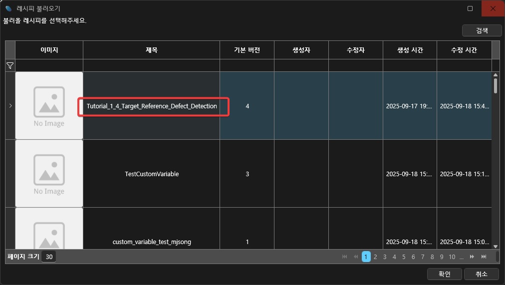The image size is (505, 285).
Task: Open the page size 30 dropdown
Action: 48,257
